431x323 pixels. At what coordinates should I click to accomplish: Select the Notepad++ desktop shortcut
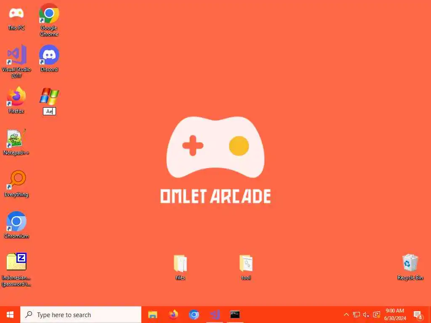(x=16, y=142)
